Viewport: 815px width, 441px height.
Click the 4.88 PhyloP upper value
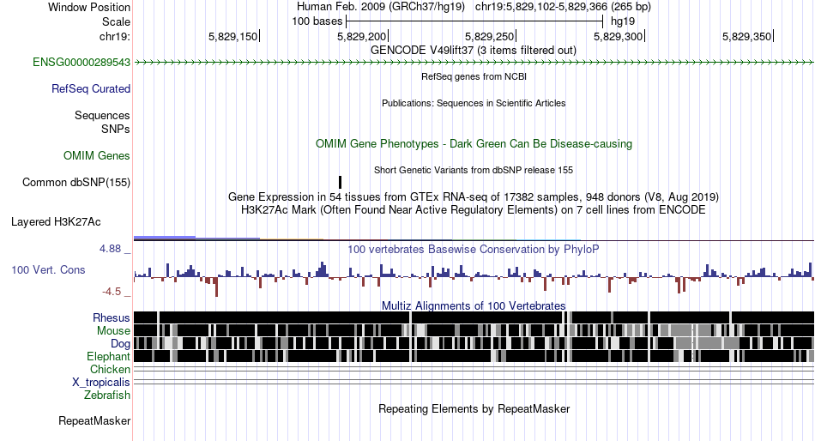110,249
